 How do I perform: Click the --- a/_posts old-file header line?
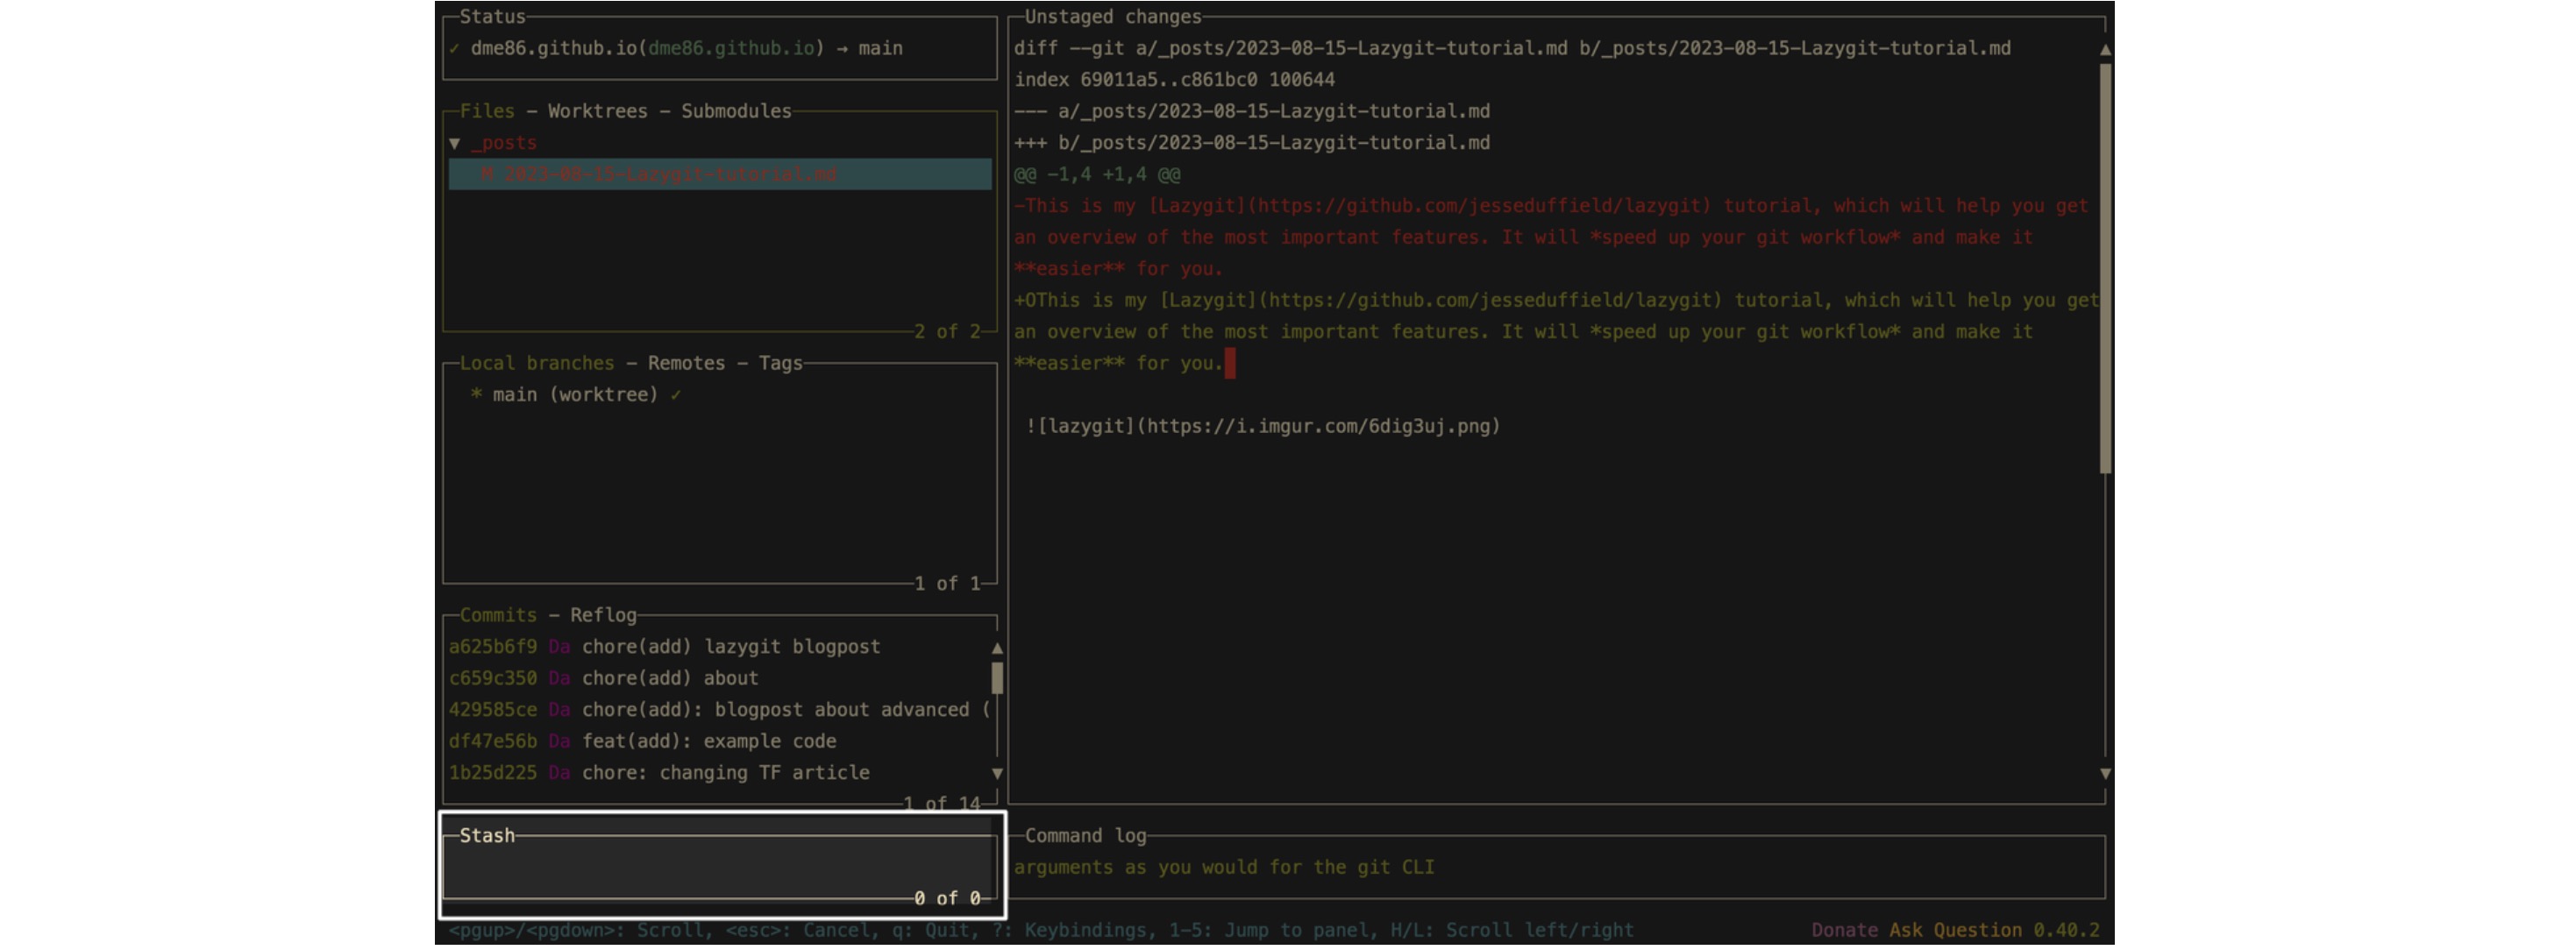1252,111
